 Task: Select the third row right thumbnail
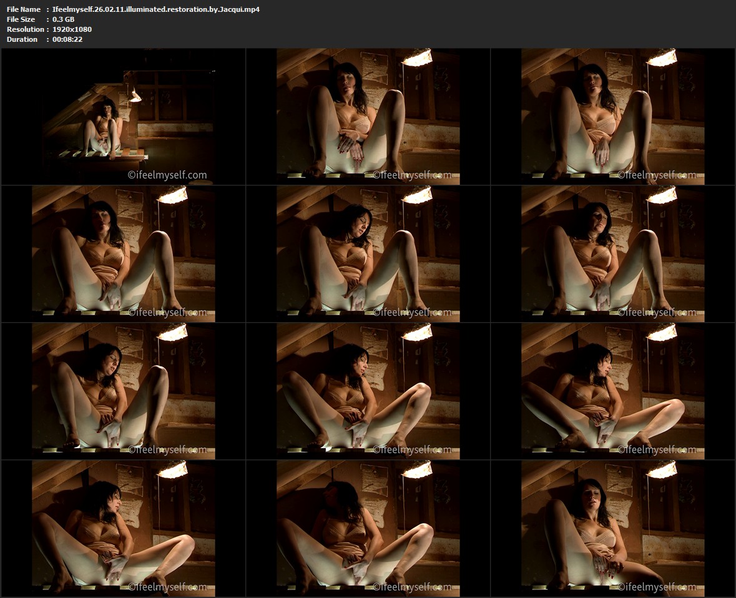(613, 391)
